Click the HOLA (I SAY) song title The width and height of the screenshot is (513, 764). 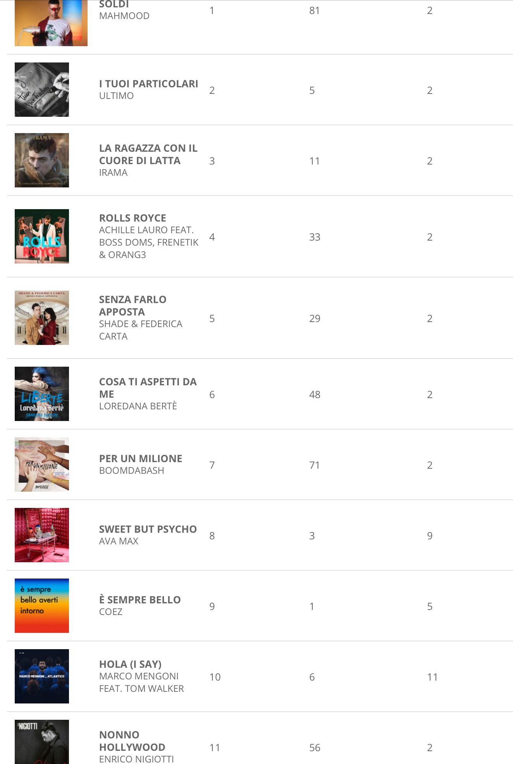(130, 664)
